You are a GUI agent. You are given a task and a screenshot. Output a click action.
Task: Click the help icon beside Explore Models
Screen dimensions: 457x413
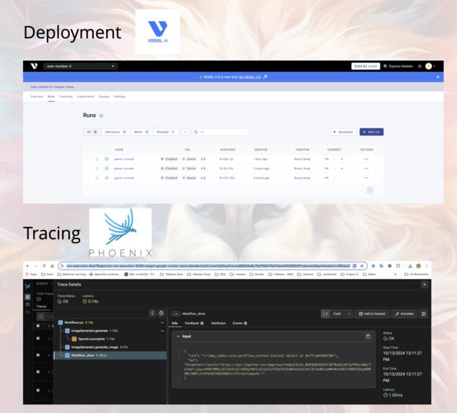(x=420, y=66)
